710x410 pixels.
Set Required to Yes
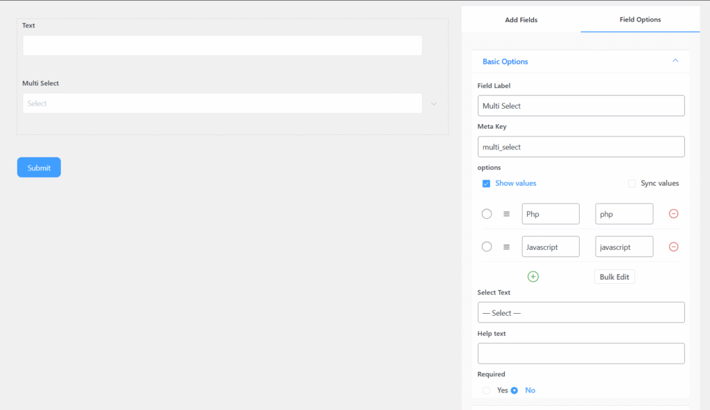(x=487, y=391)
